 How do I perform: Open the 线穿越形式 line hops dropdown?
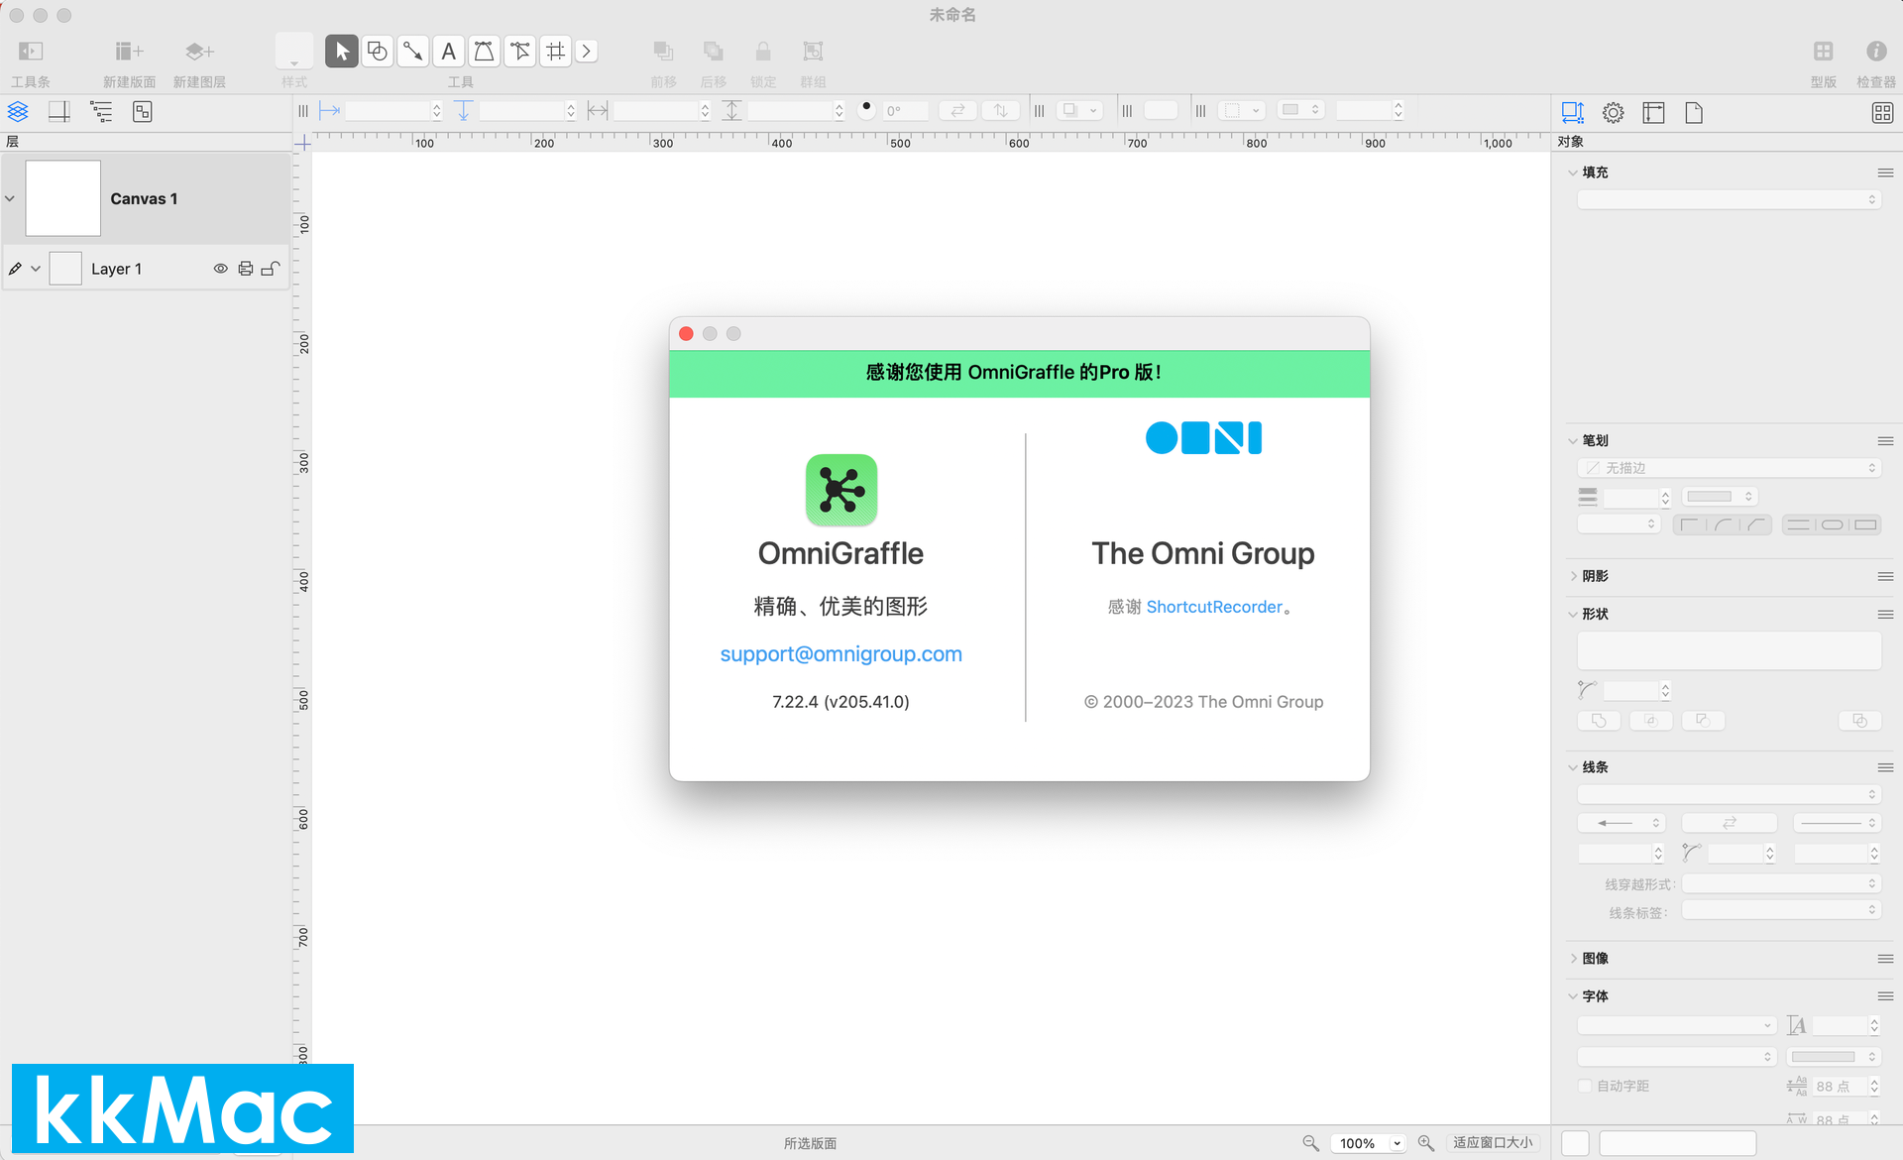1781,883
